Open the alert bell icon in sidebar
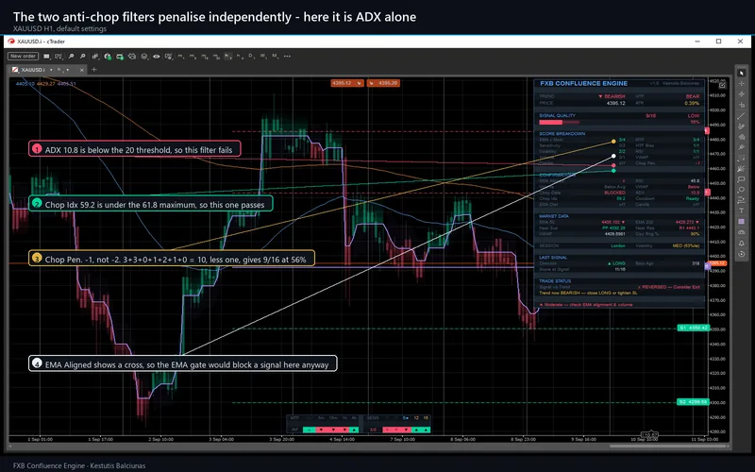The height and width of the screenshot is (472, 755). click(x=741, y=244)
